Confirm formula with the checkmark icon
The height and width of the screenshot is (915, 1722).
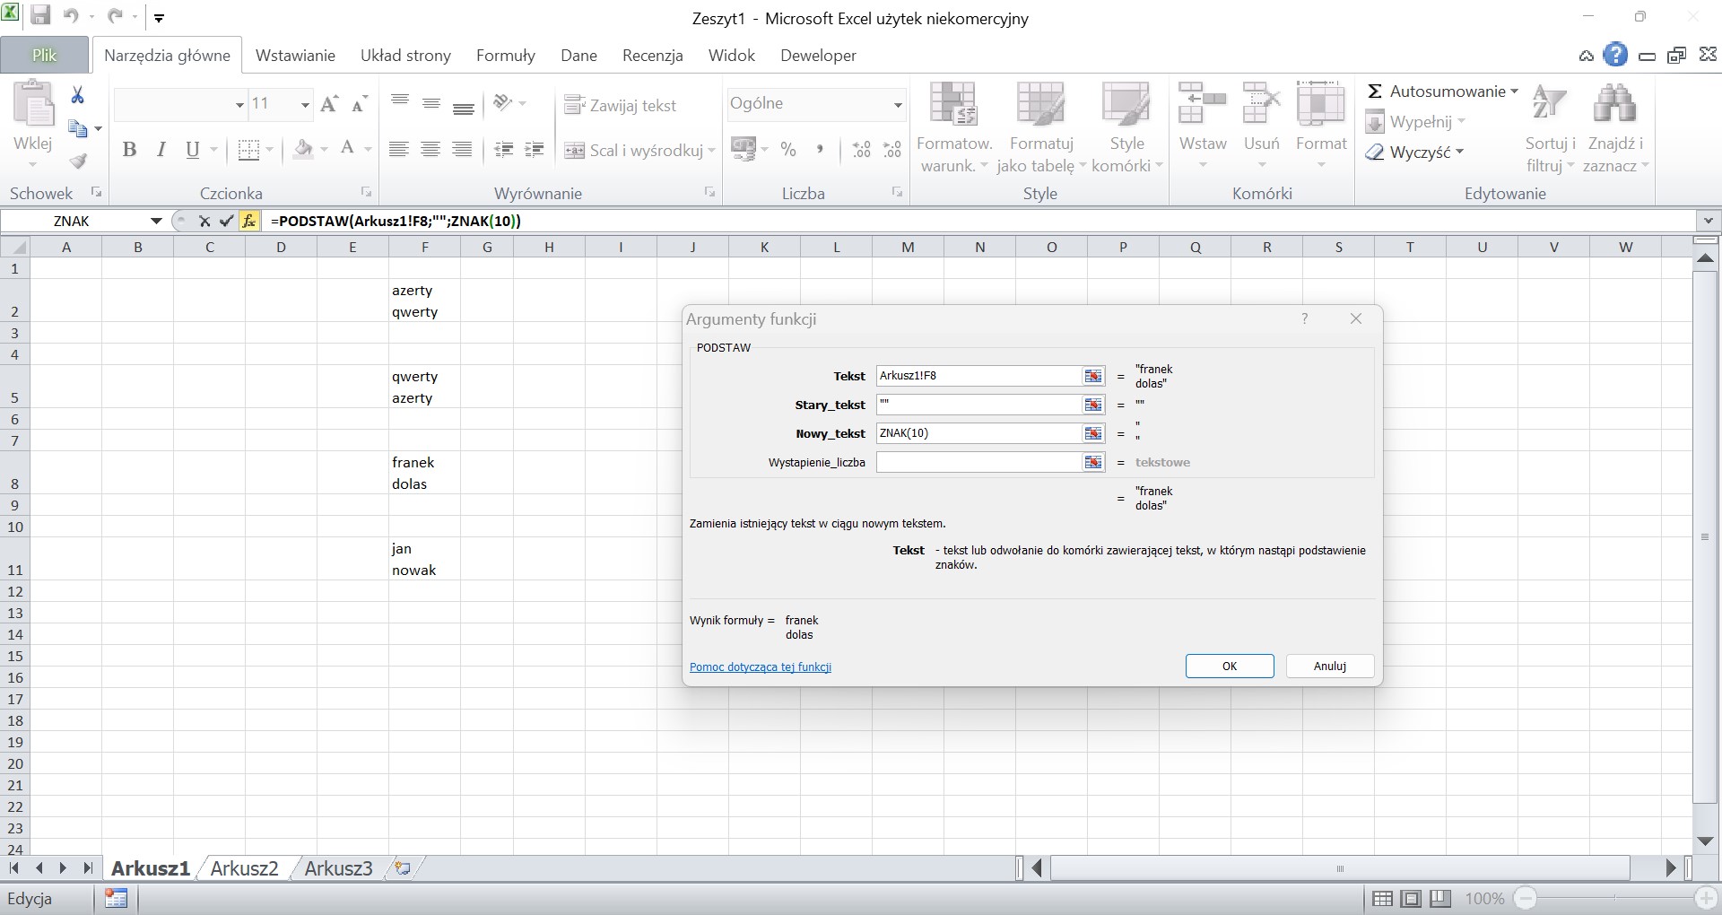[226, 221]
